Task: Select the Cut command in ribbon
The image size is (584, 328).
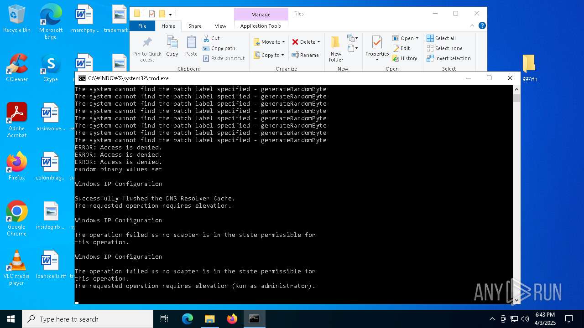Action: point(211,38)
